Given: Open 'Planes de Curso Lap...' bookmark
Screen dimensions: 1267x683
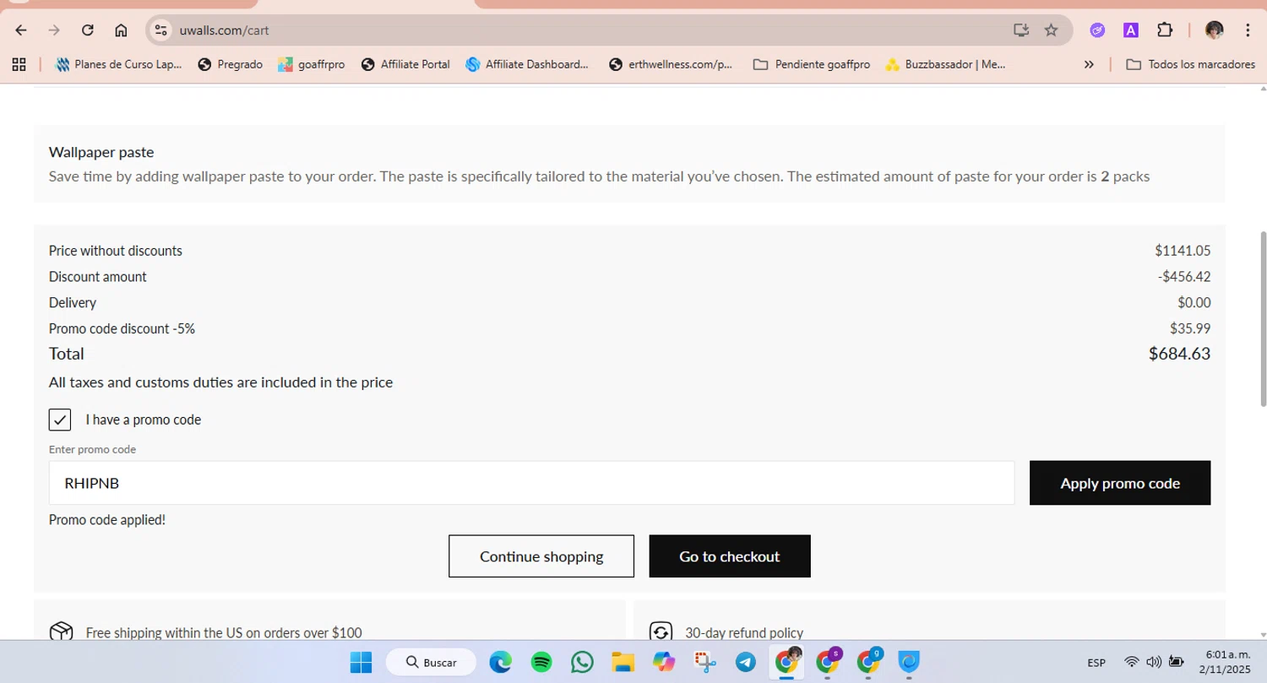Looking at the screenshot, I should (118, 64).
